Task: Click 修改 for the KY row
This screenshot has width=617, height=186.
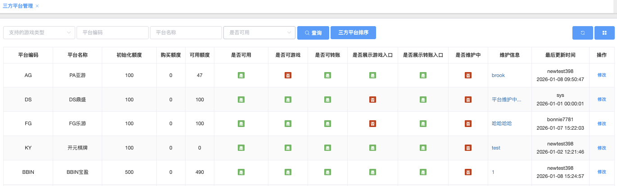Action: 602,148
